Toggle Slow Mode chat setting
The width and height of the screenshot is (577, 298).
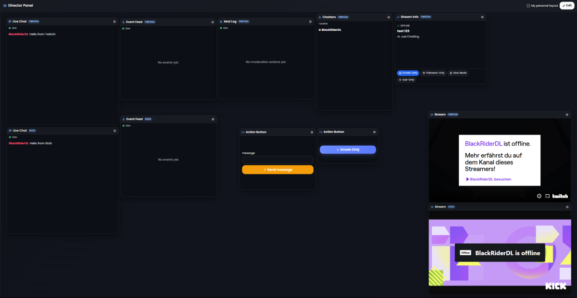coord(458,73)
